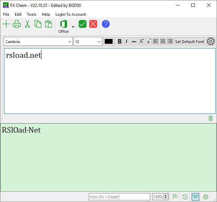Maximize the FX Chem window

click(x=193, y=5)
